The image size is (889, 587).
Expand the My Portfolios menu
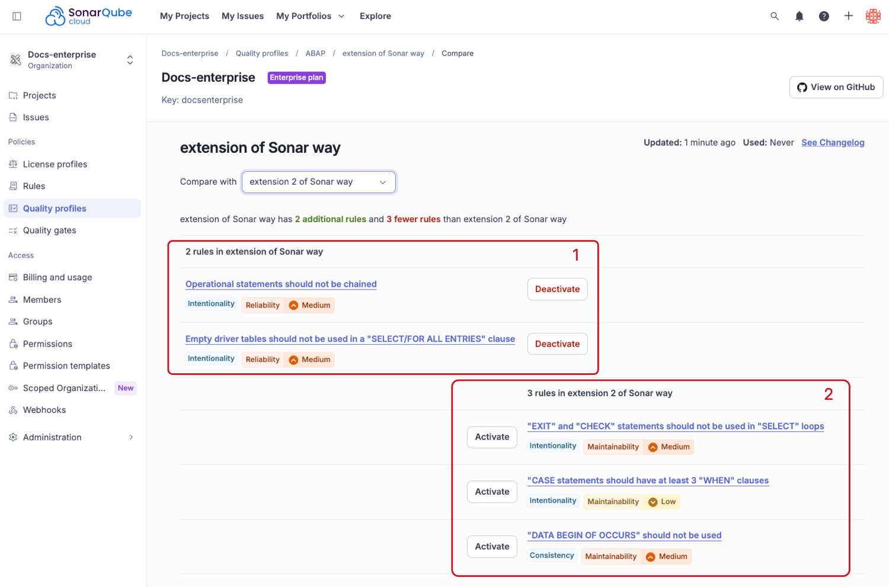pos(310,16)
